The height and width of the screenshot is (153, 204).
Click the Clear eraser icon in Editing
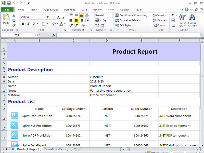(x=173, y=25)
